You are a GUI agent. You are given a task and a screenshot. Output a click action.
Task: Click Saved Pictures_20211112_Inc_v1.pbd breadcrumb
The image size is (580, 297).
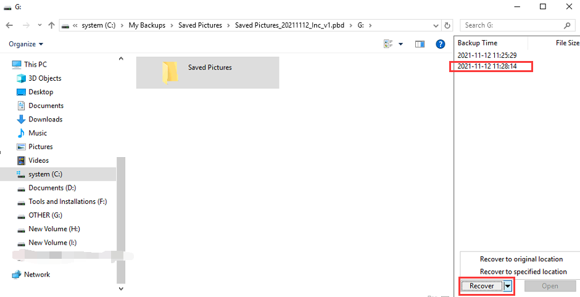[289, 25]
